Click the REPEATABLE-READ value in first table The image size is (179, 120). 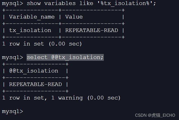(92, 30)
